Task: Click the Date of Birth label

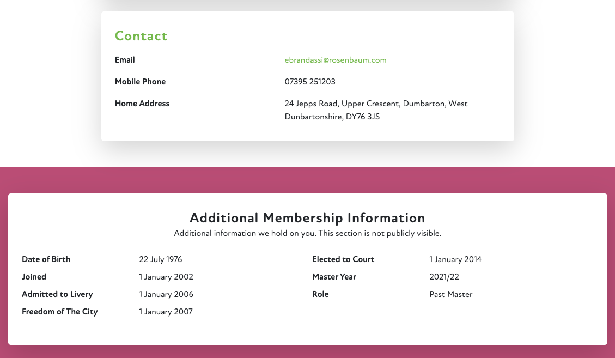Action: pos(46,259)
